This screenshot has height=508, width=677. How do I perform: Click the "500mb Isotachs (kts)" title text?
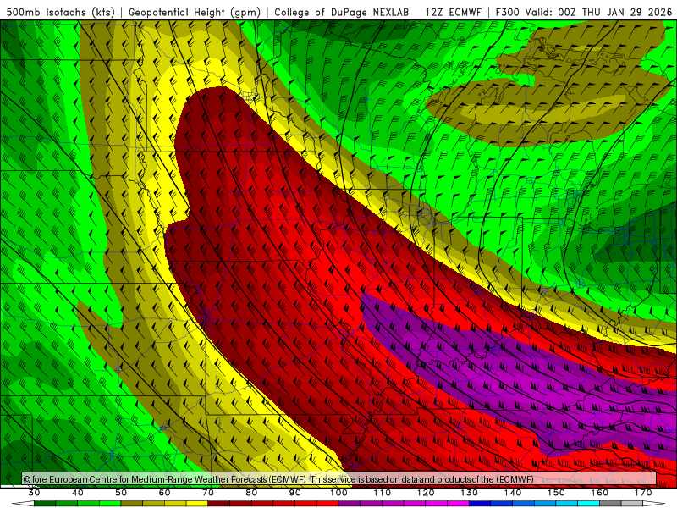pyautogui.click(x=61, y=13)
